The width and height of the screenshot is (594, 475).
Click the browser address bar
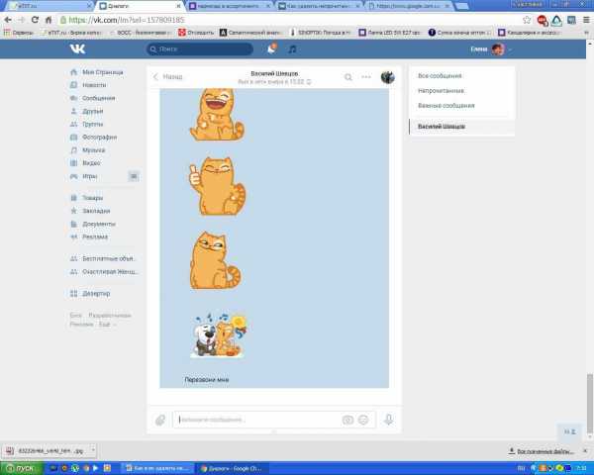(290, 20)
